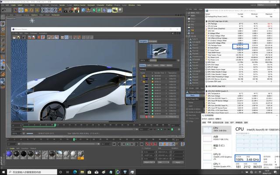
Task: Click Render to Picture Viewer icon
Action: [x=71, y=10]
